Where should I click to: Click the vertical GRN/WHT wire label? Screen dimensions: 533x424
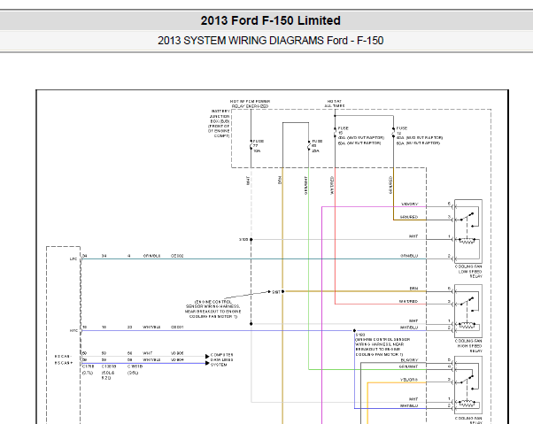306,185
